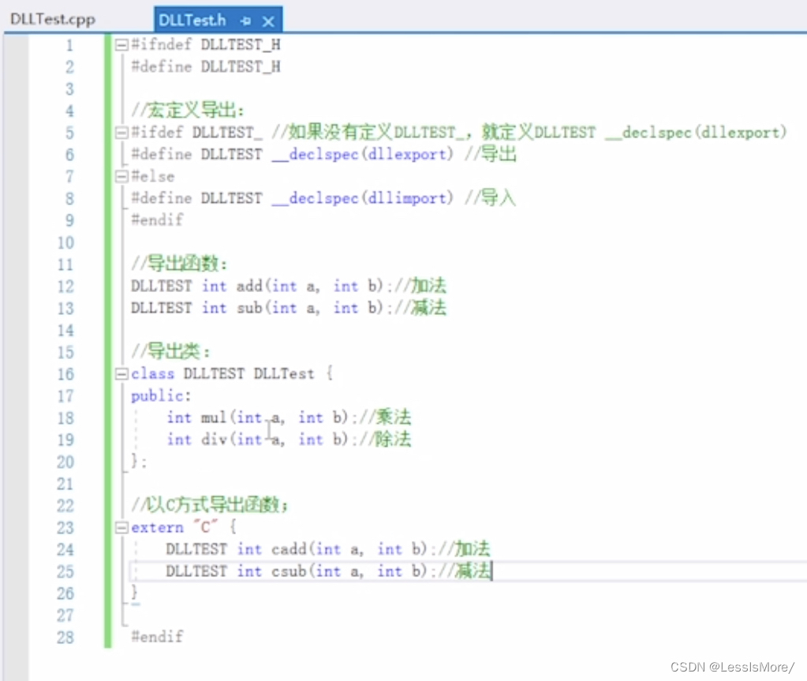Screen dimensions: 807x681
Task: Click line number 28 in the gutter
Action: 65,638
